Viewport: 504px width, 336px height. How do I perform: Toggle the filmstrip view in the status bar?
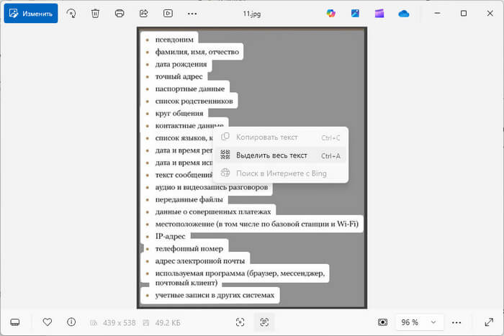16,322
